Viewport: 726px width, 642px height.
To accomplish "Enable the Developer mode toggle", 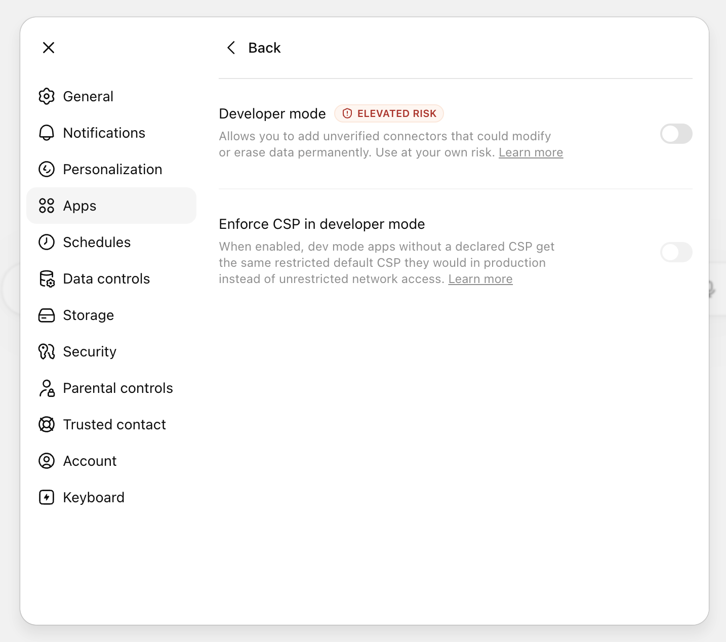I will pos(676,134).
